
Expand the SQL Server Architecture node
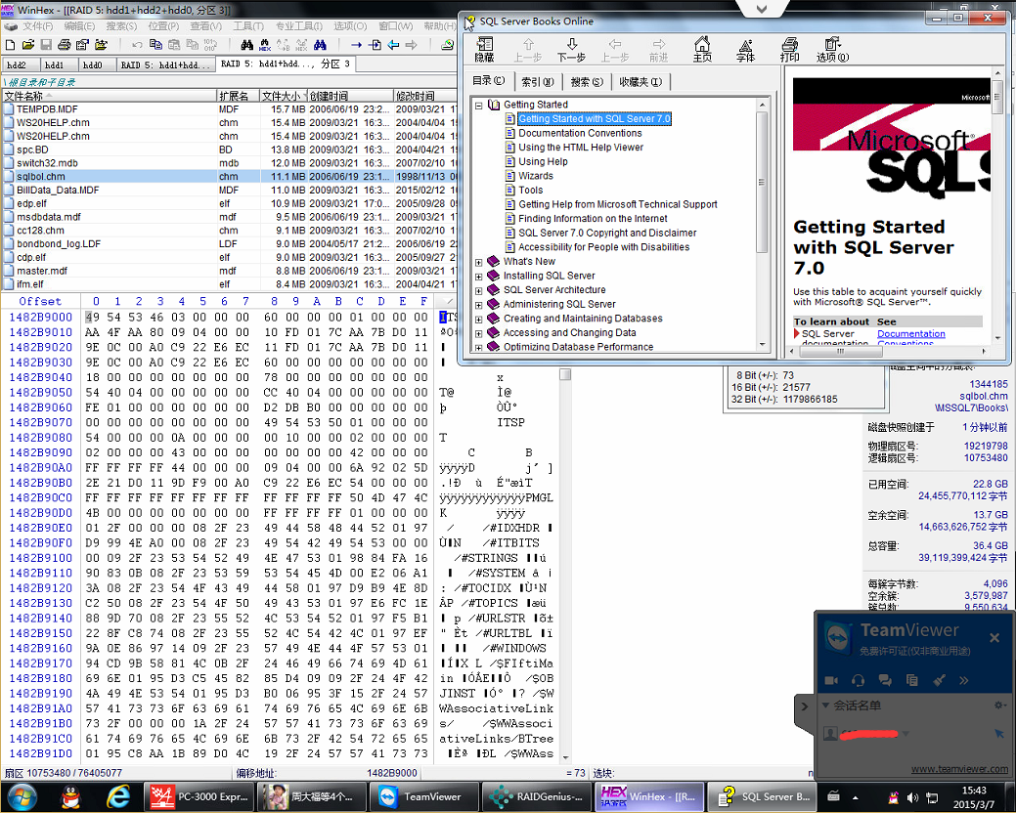click(479, 290)
